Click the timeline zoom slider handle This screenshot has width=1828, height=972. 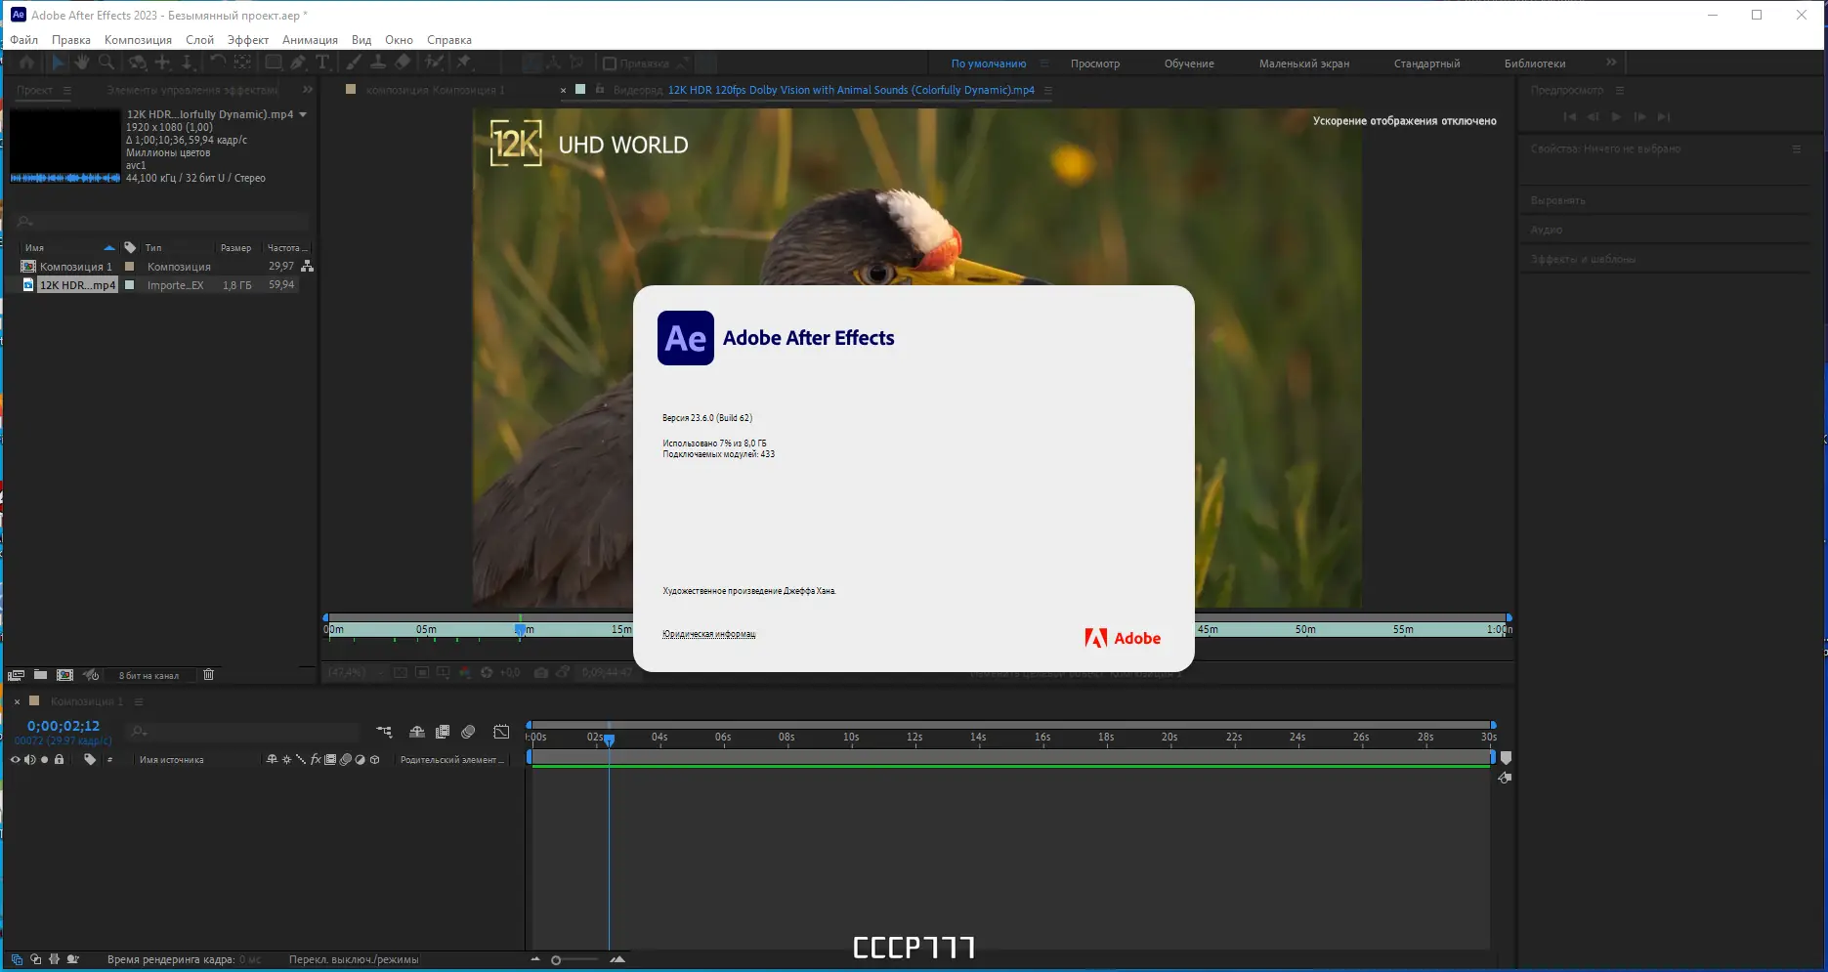point(556,960)
